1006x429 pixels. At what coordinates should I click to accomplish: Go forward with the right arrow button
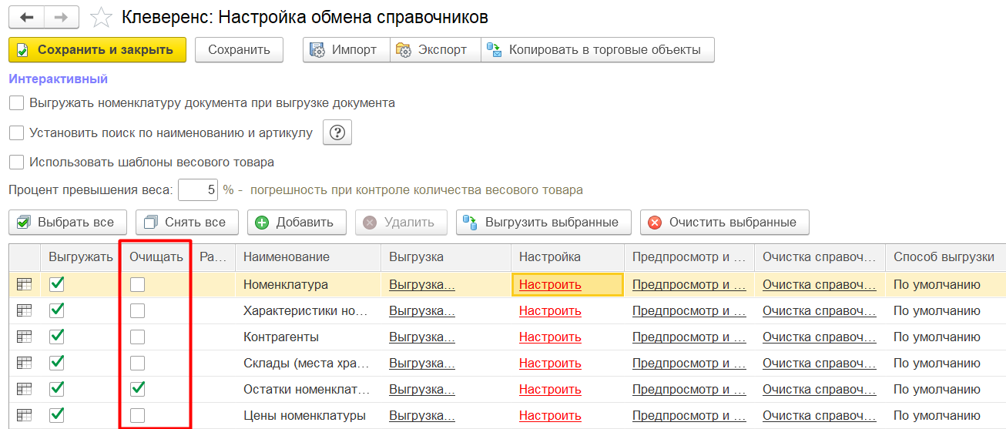[62, 16]
